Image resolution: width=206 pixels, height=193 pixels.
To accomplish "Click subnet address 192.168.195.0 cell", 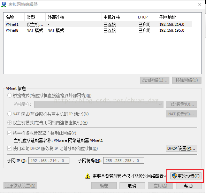I will (x=172, y=30).
